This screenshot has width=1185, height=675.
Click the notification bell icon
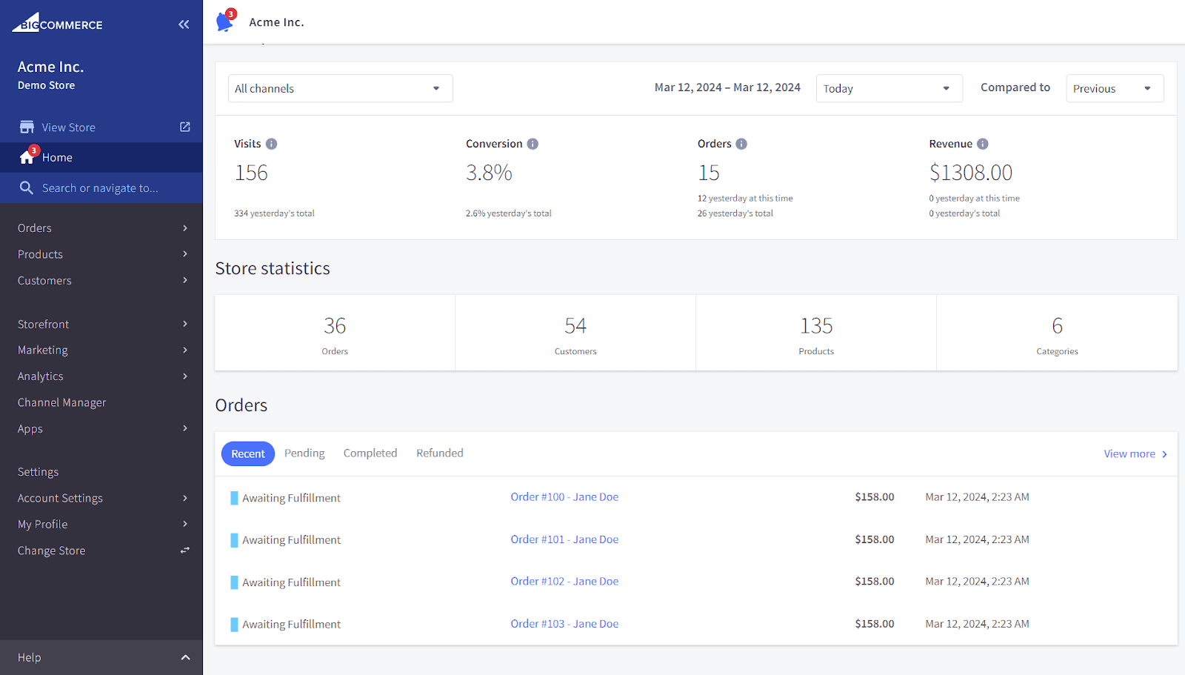tap(224, 21)
